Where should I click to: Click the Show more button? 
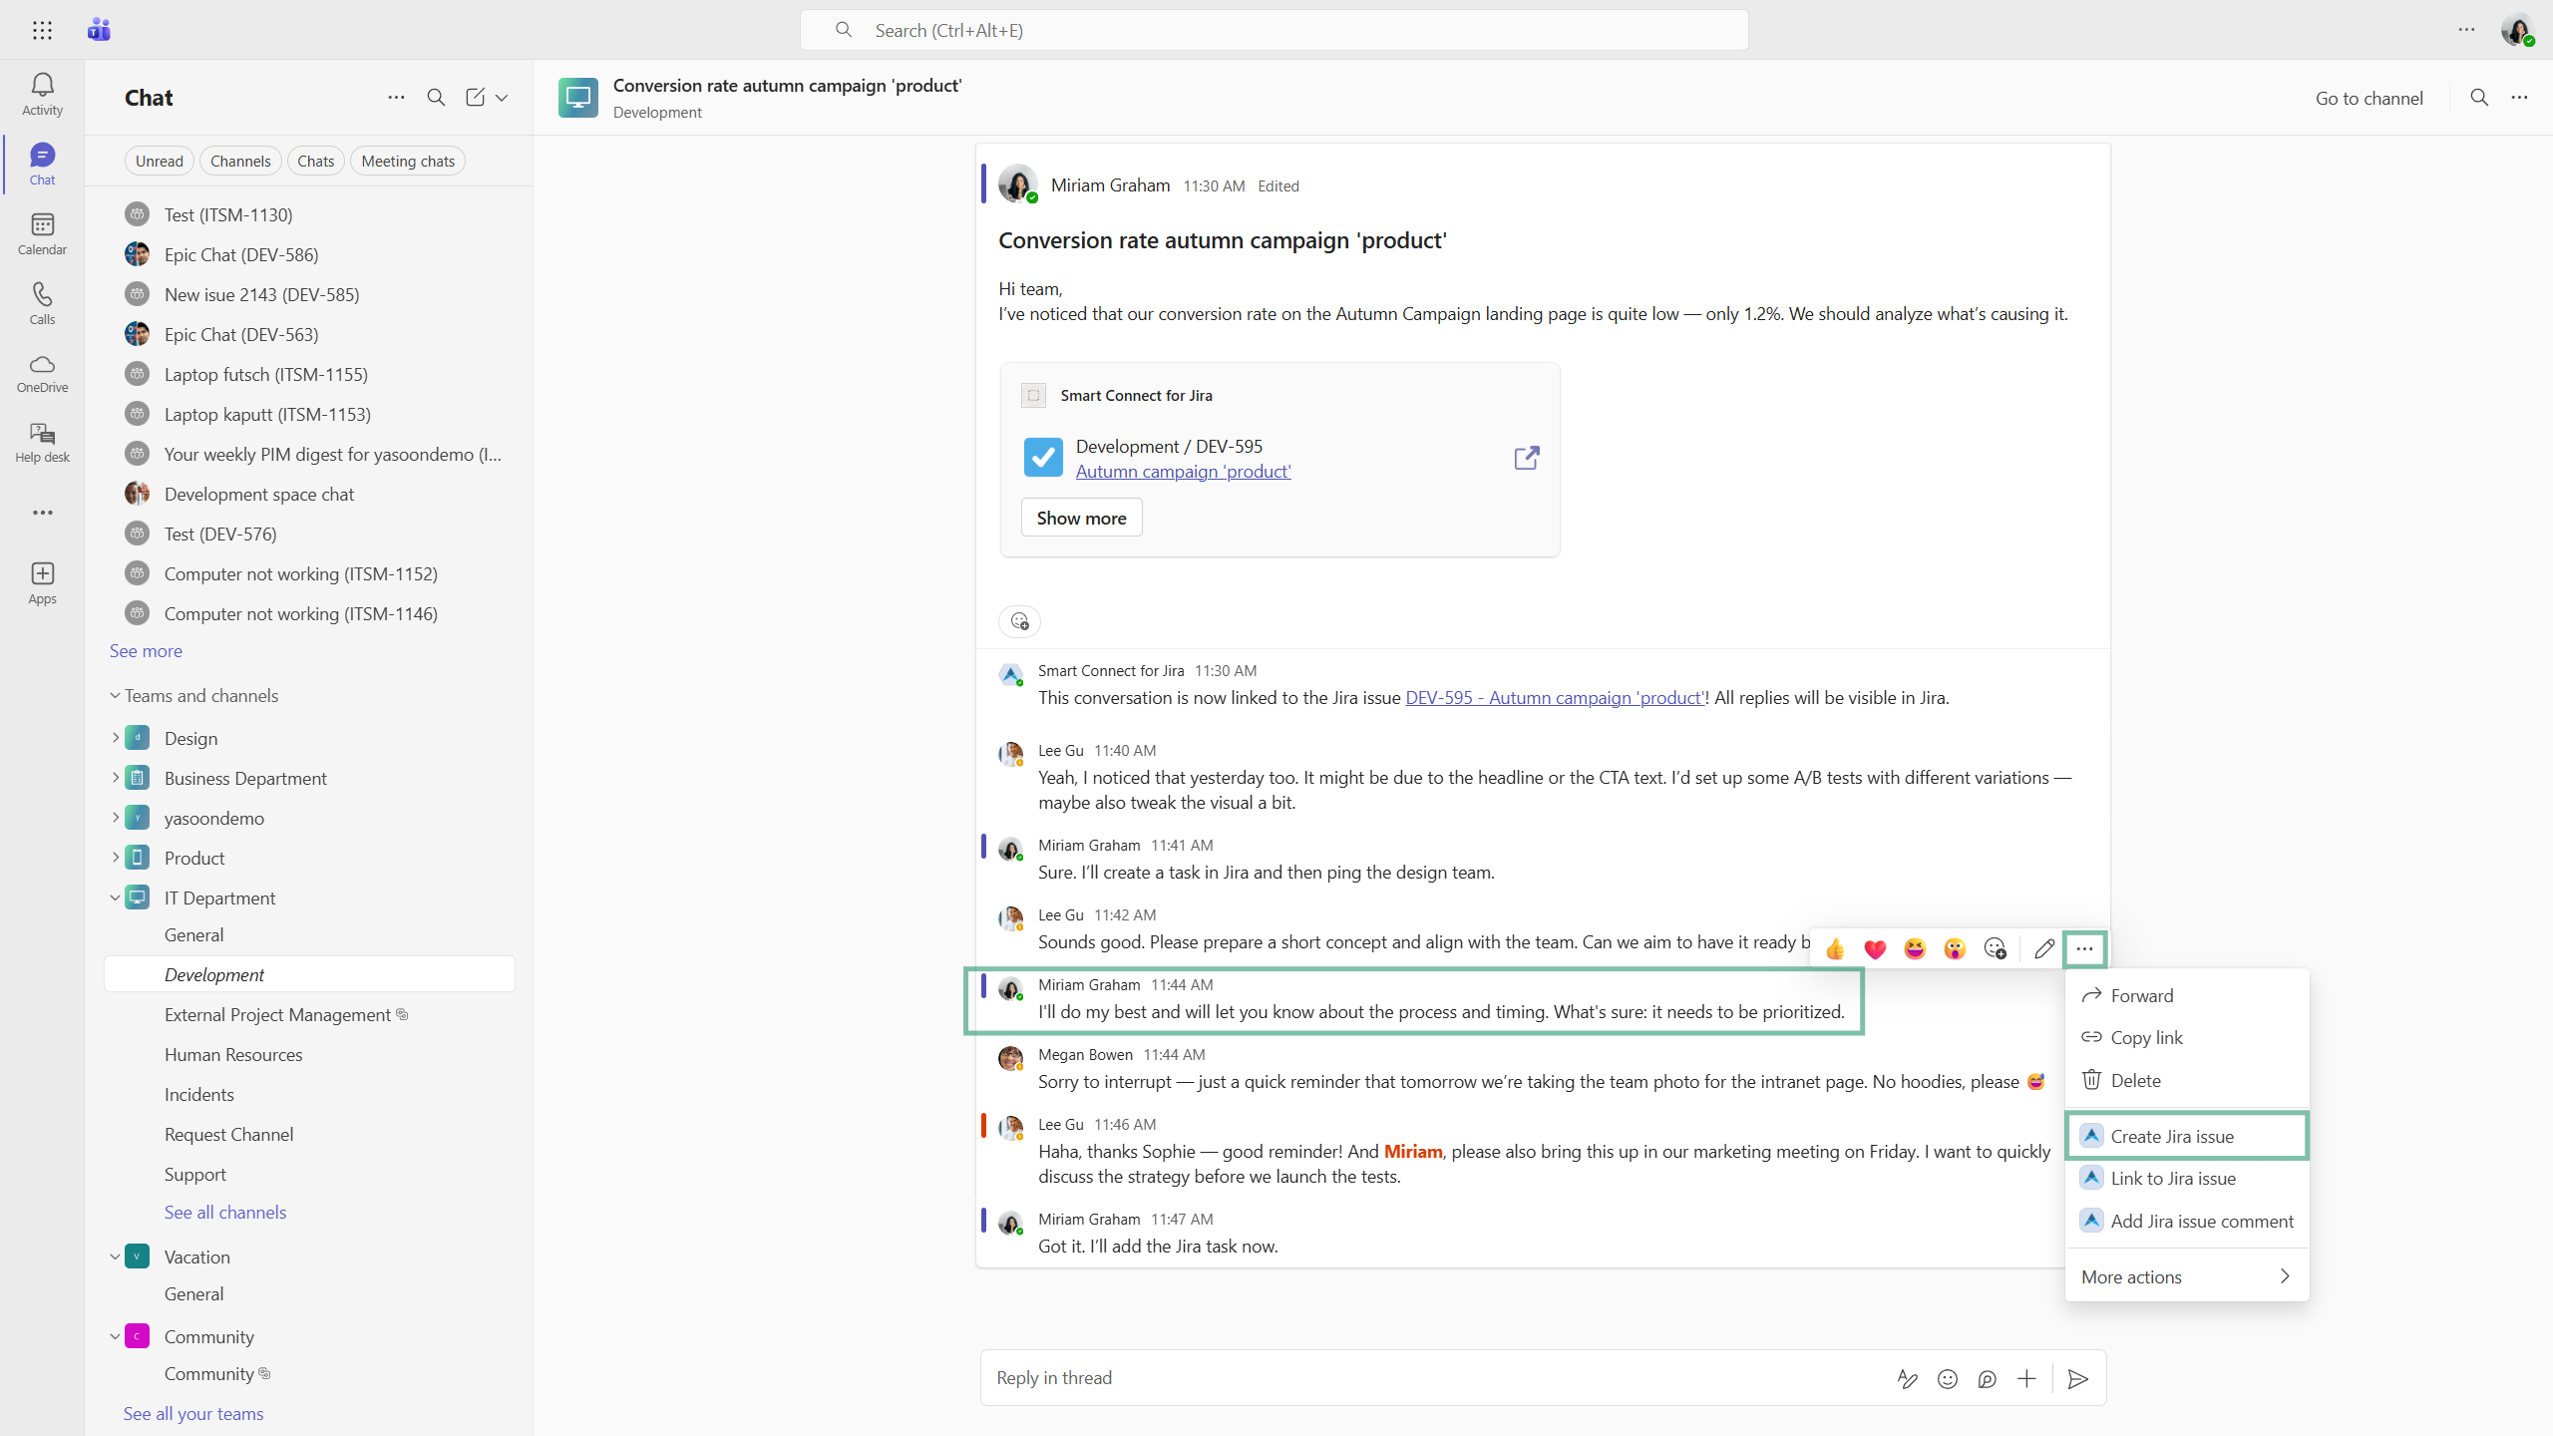(1081, 518)
